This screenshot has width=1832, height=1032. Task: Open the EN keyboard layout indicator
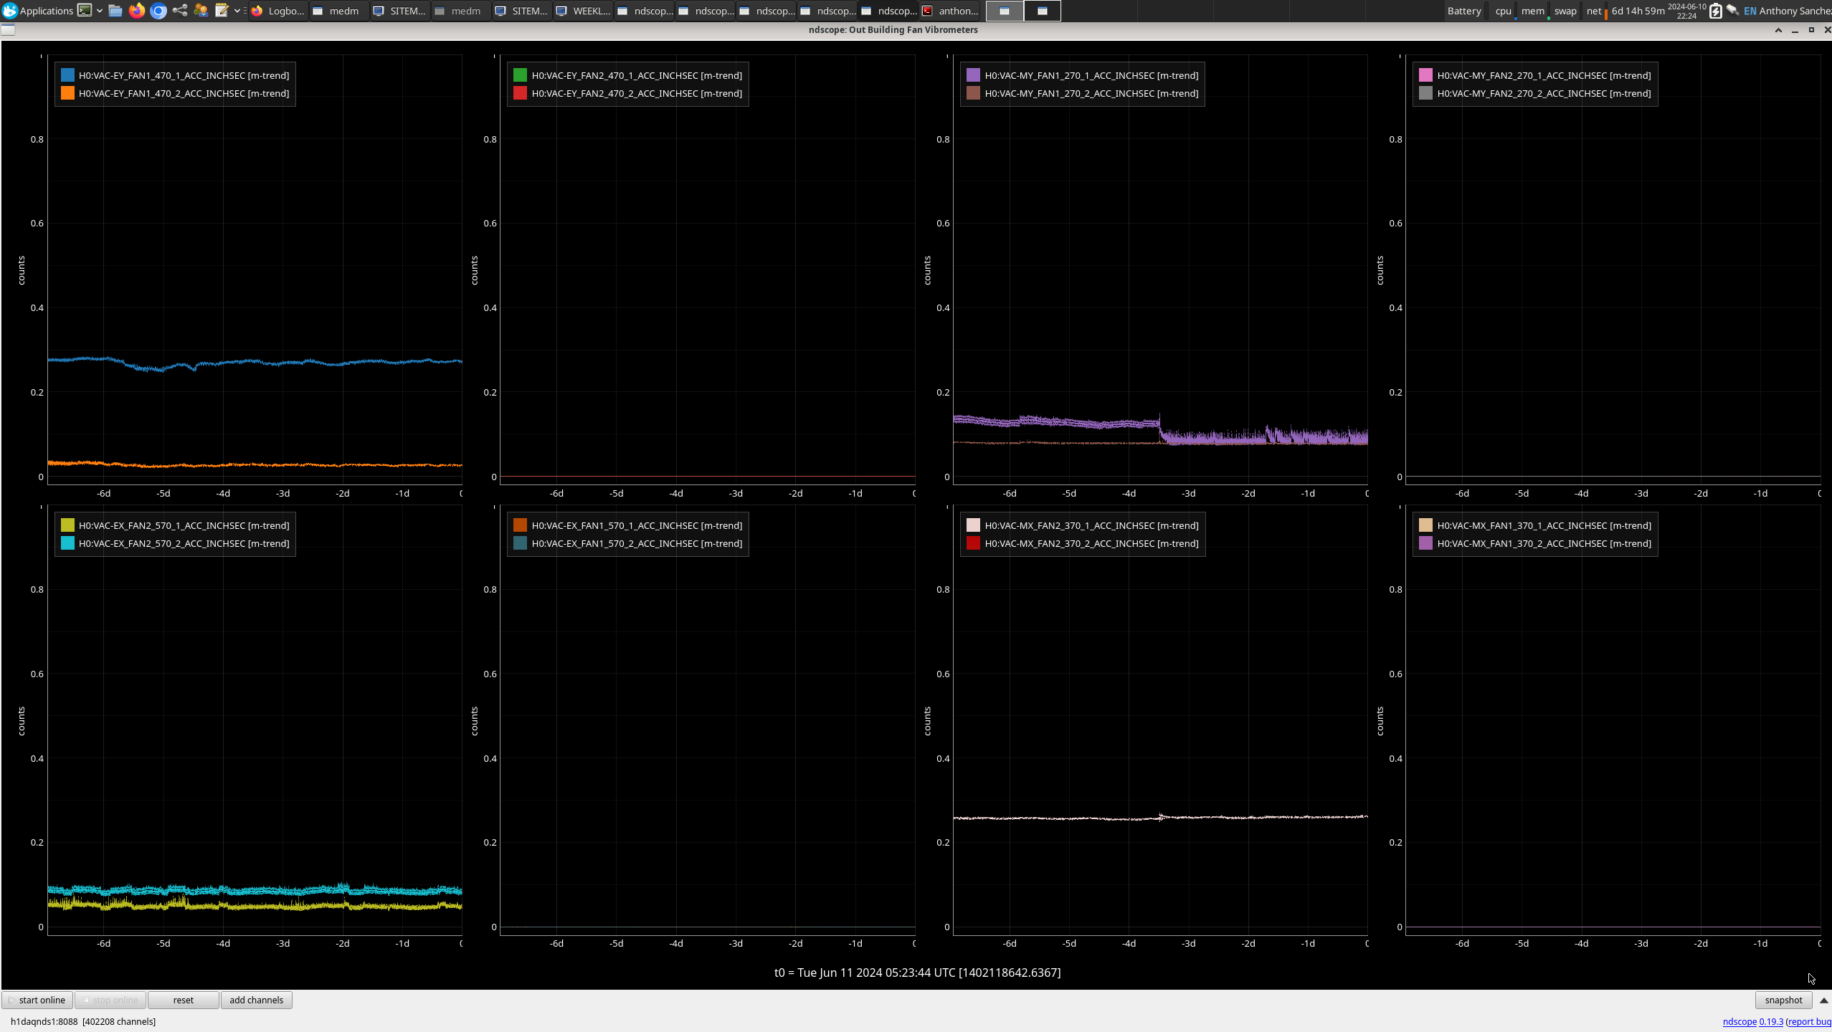(x=1750, y=11)
